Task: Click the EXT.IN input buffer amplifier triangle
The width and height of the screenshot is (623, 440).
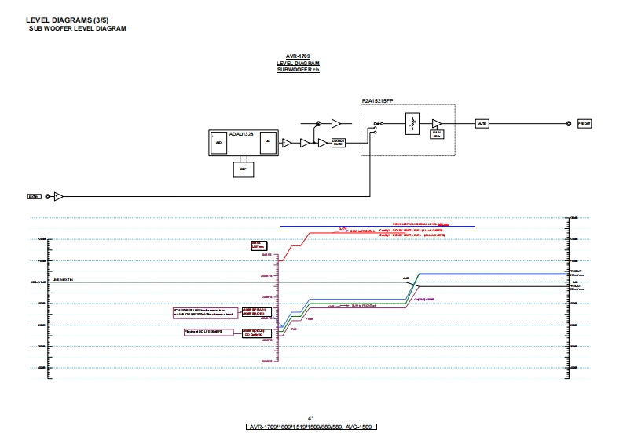Action: click(58, 196)
